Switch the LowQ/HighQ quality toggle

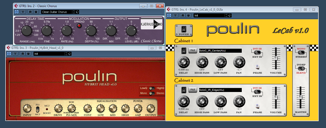pos(152,88)
